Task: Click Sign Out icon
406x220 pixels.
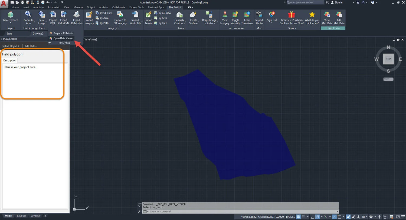Action: click(x=272, y=14)
